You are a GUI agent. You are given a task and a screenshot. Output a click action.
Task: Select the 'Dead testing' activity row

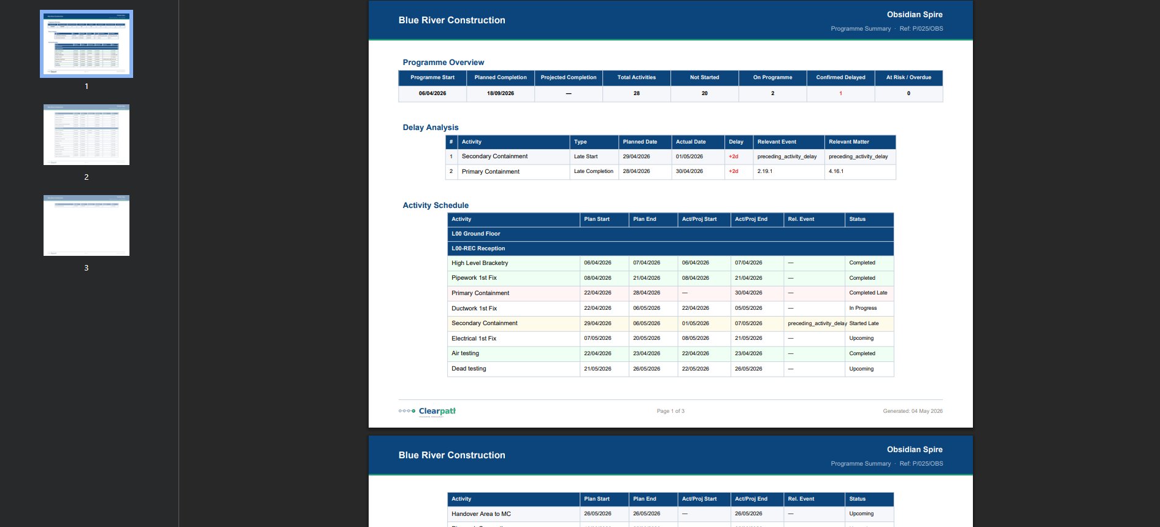click(670, 369)
